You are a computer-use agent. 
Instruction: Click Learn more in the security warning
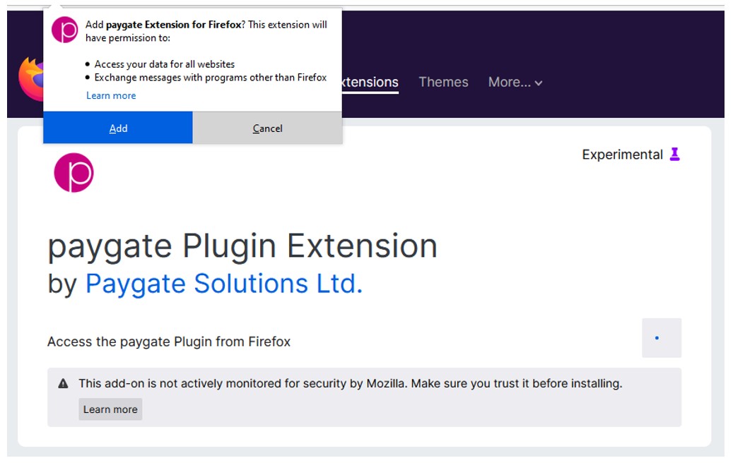(x=110, y=409)
